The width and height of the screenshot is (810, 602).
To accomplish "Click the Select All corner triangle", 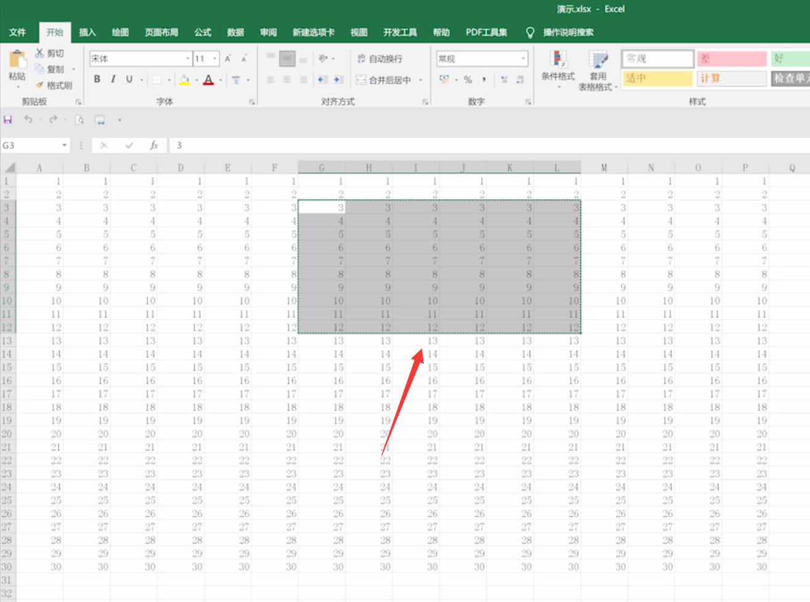I will pyautogui.click(x=9, y=167).
